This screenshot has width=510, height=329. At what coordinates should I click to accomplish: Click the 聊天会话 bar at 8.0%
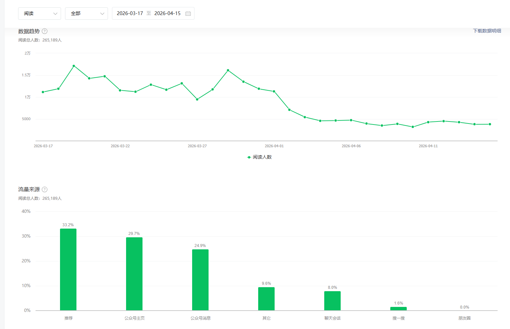pos(332,301)
